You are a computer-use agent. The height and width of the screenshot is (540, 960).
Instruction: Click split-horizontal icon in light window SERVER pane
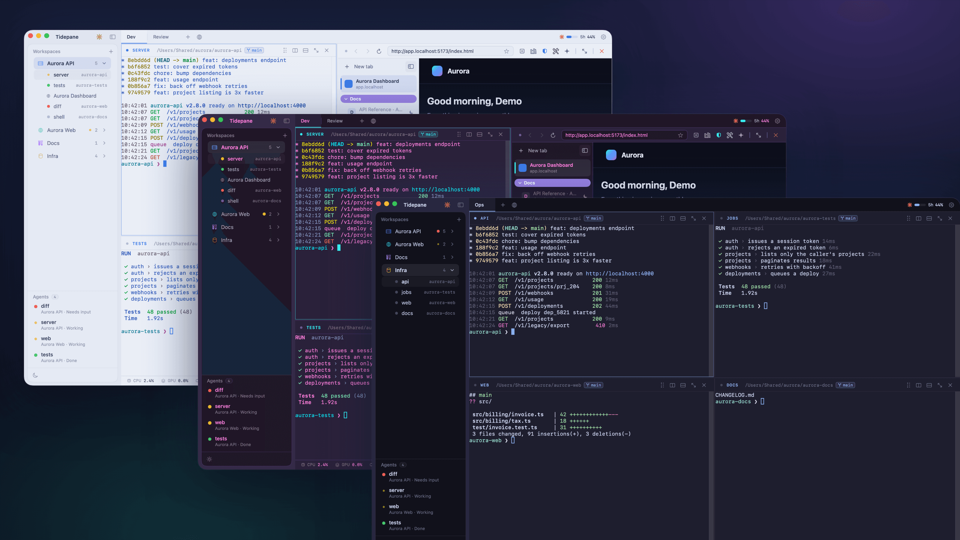[x=306, y=50]
